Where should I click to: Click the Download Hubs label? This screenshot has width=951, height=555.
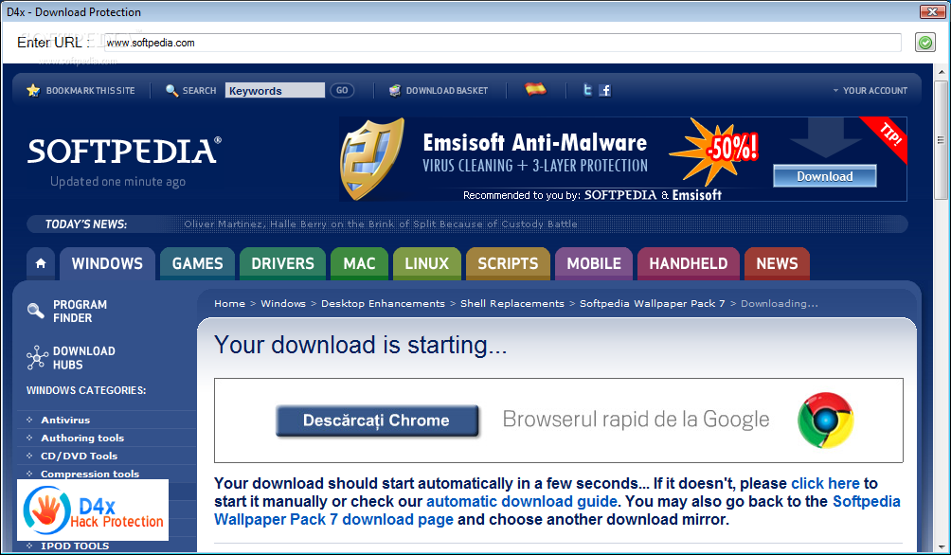coord(83,358)
